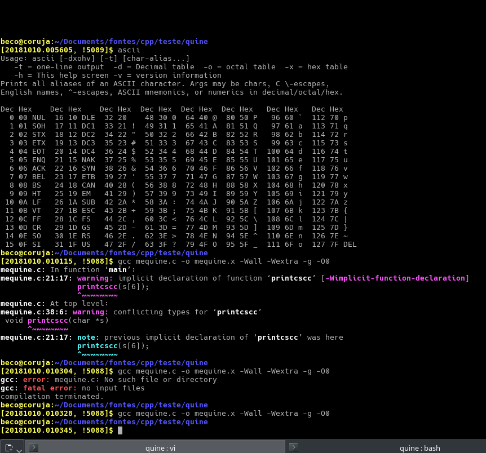Click the red 'fatal error:' label
Screen dimensions: 486x453
click(x=50, y=388)
